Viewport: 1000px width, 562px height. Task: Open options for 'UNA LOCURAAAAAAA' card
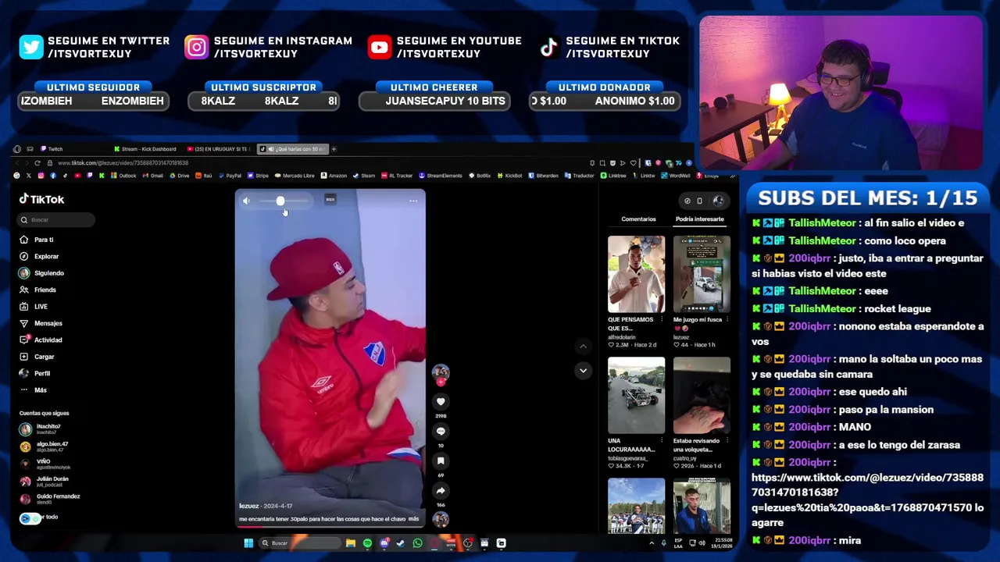click(662, 441)
